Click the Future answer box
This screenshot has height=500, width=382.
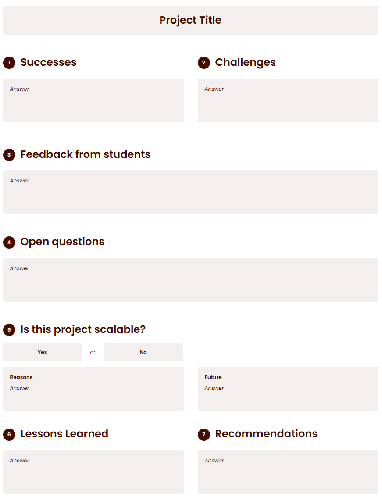(x=288, y=389)
